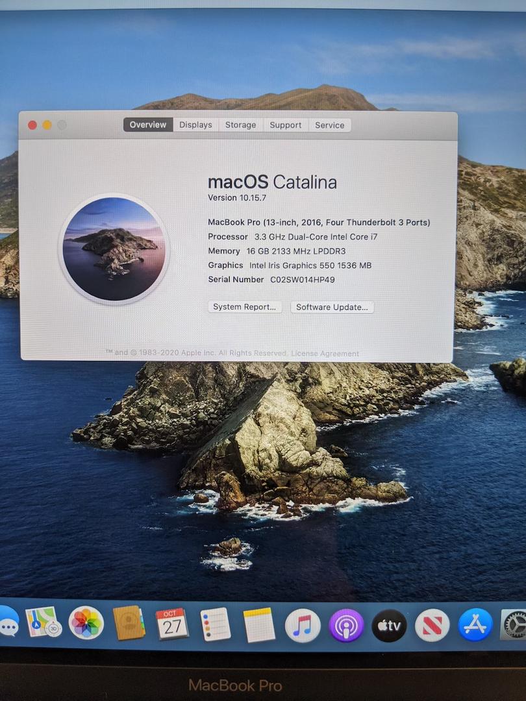The width and height of the screenshot is (526, 701).
Task: Click the Software Update... button
Action: coord(332,307)
